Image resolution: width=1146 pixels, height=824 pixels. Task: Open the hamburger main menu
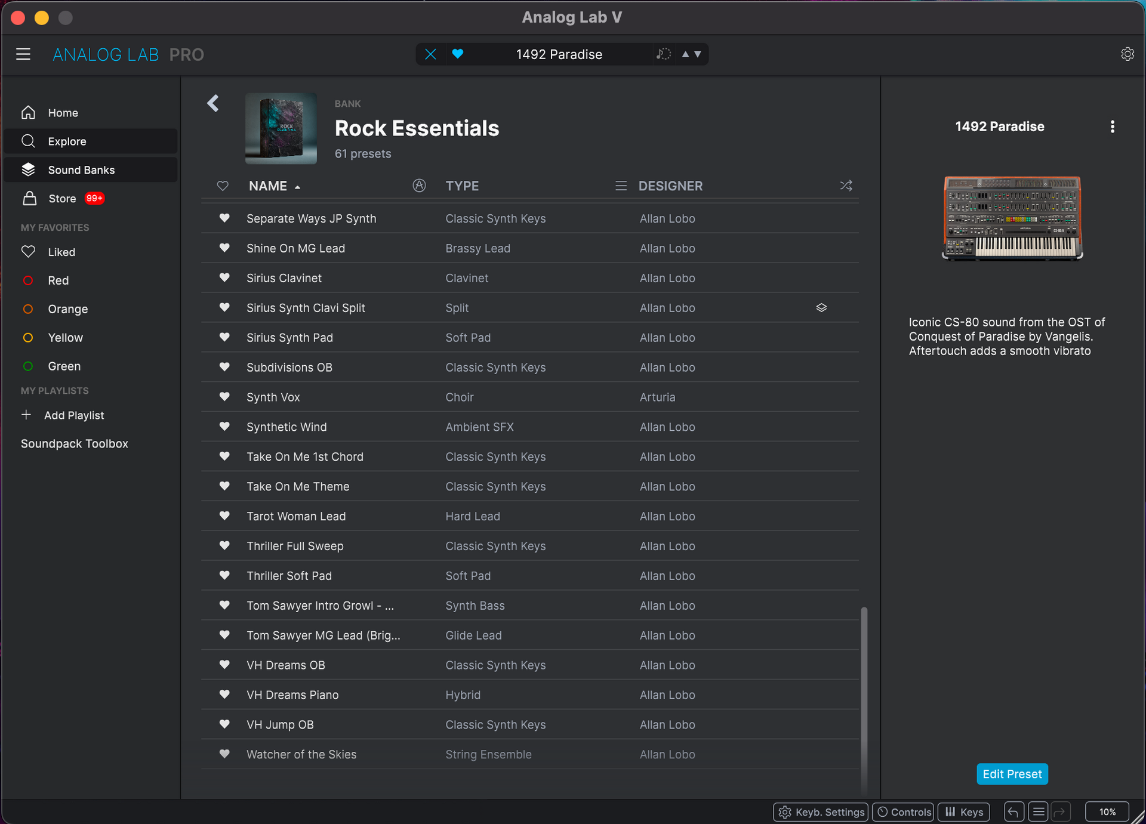pyautogui.click(x=23, y=54)
